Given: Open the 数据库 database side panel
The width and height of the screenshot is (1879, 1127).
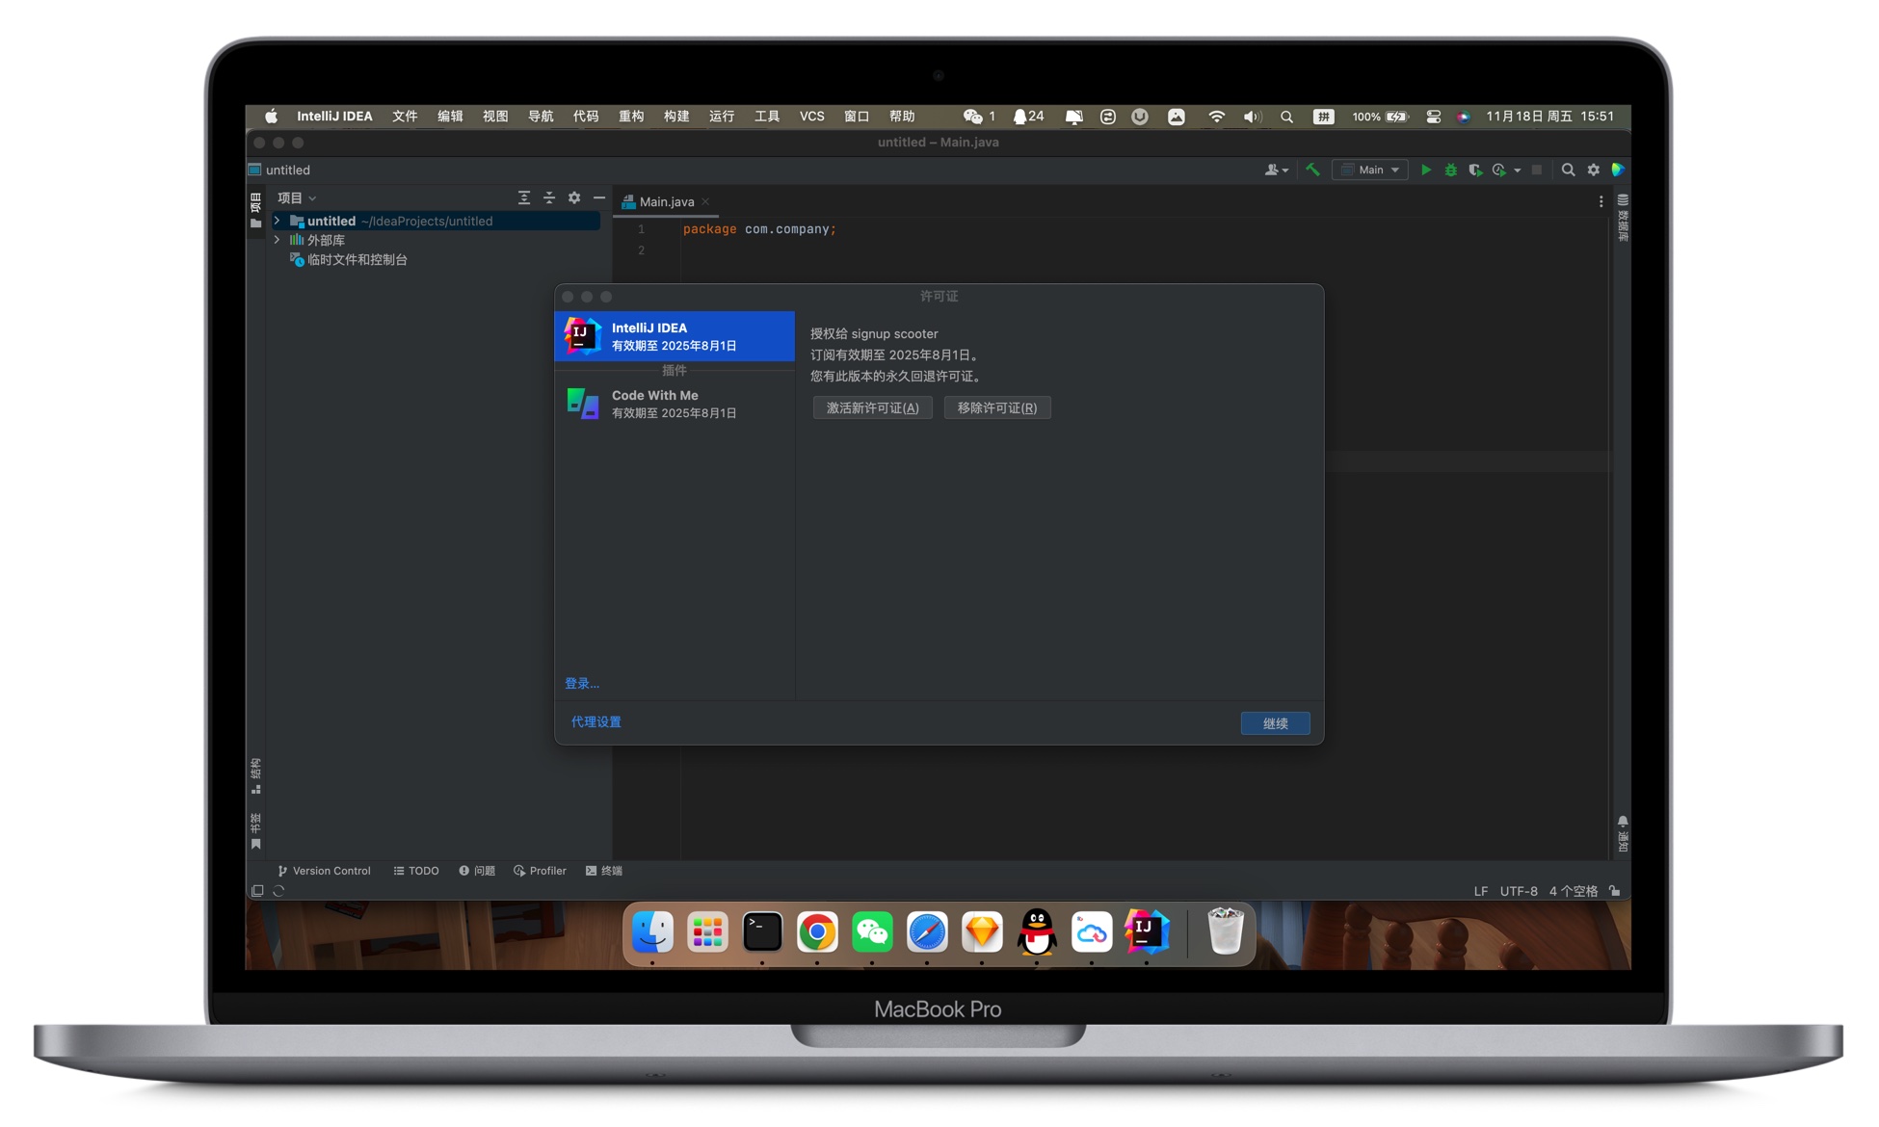Looking at the screenshot, I should 1623,217.
